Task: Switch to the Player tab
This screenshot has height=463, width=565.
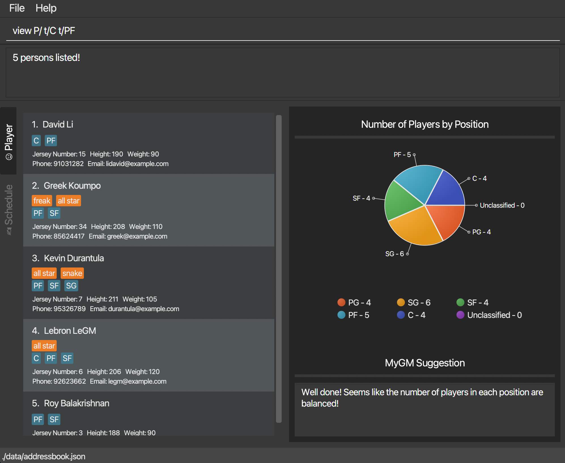Action: pyautogui.click(x=9, y=141)
